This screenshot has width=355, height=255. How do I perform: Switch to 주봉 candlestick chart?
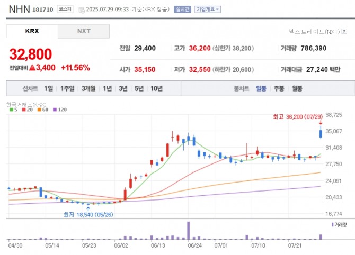pyautogui.click(x=279, y=88)
